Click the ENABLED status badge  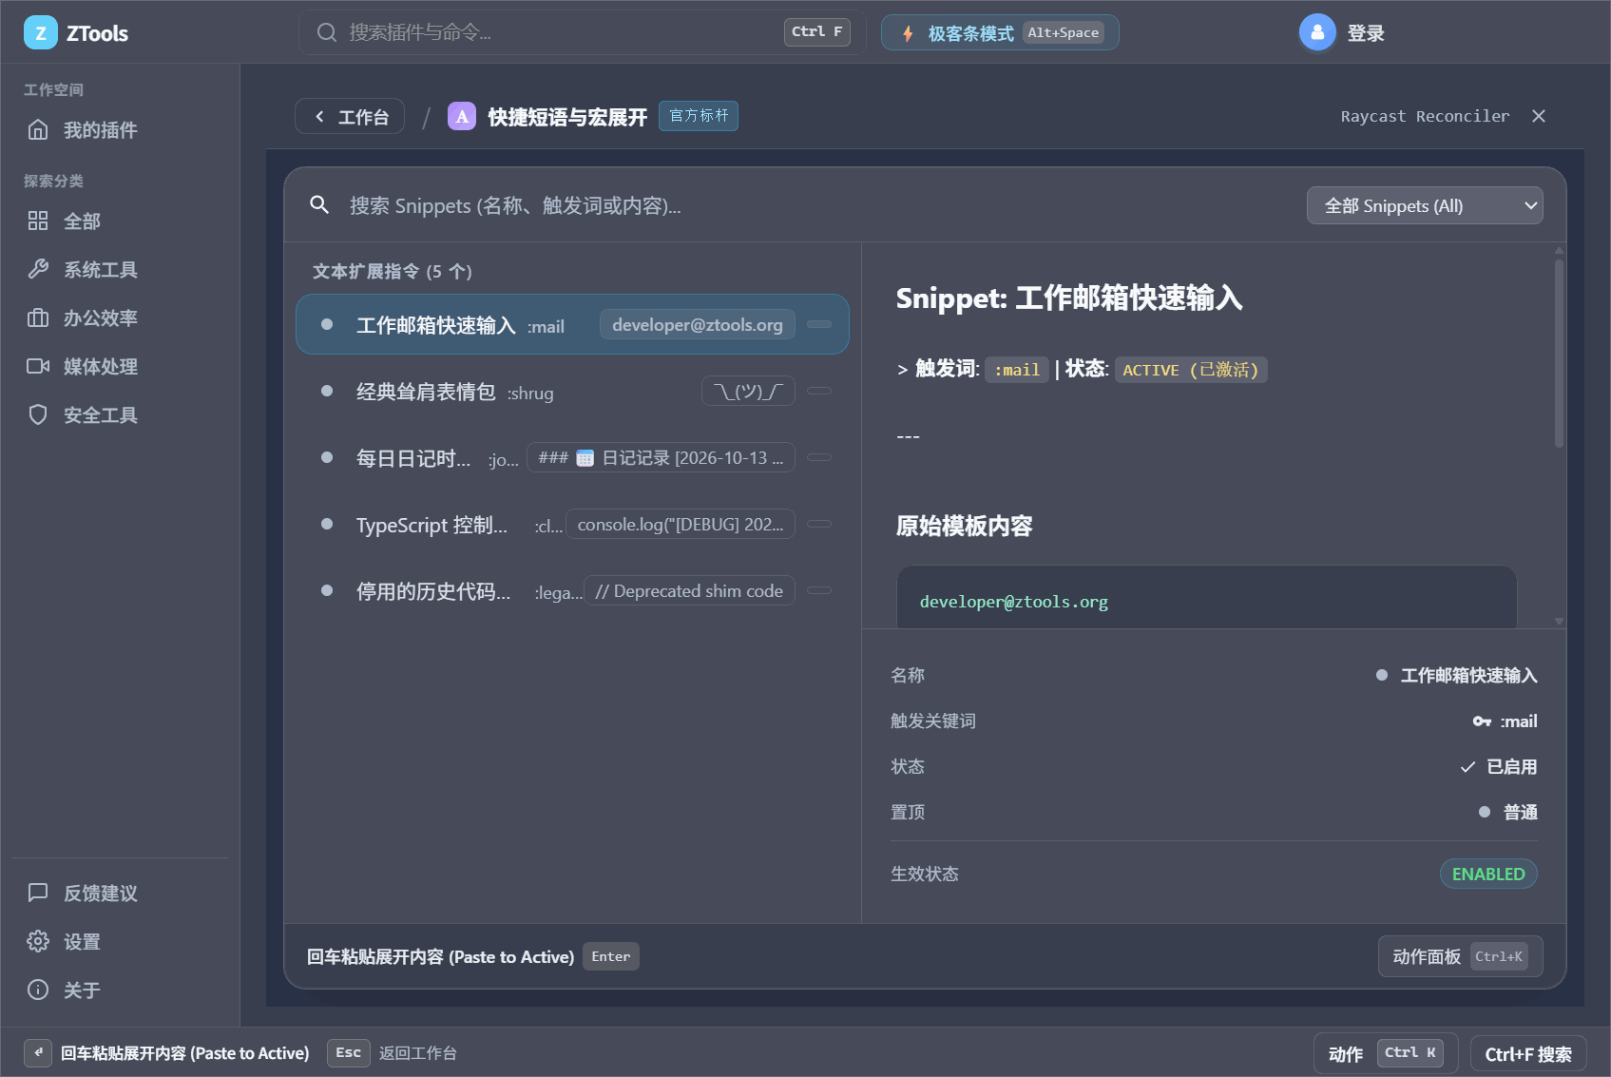click(x=1488, y=875)
